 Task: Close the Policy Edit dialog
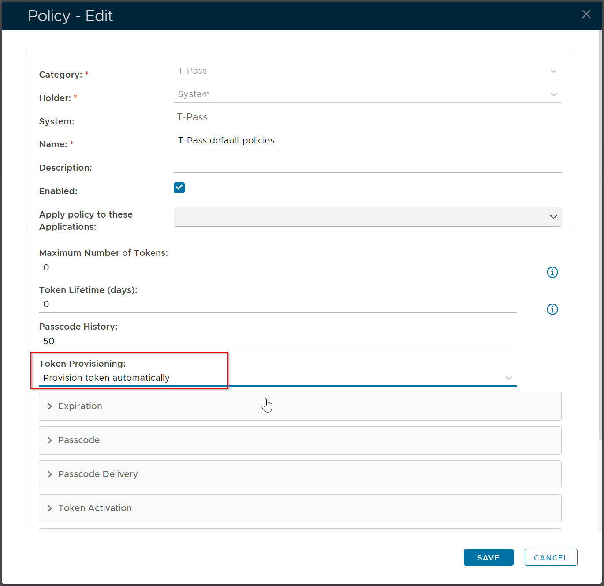click(586, 15)
